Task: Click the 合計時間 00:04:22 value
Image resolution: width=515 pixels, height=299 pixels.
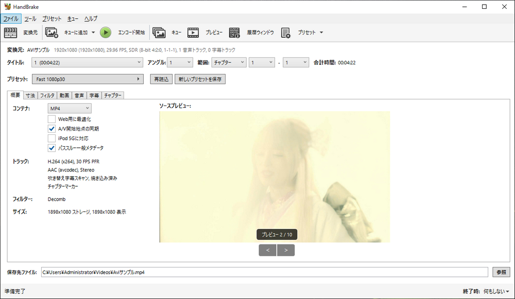Action: point(347,62)
